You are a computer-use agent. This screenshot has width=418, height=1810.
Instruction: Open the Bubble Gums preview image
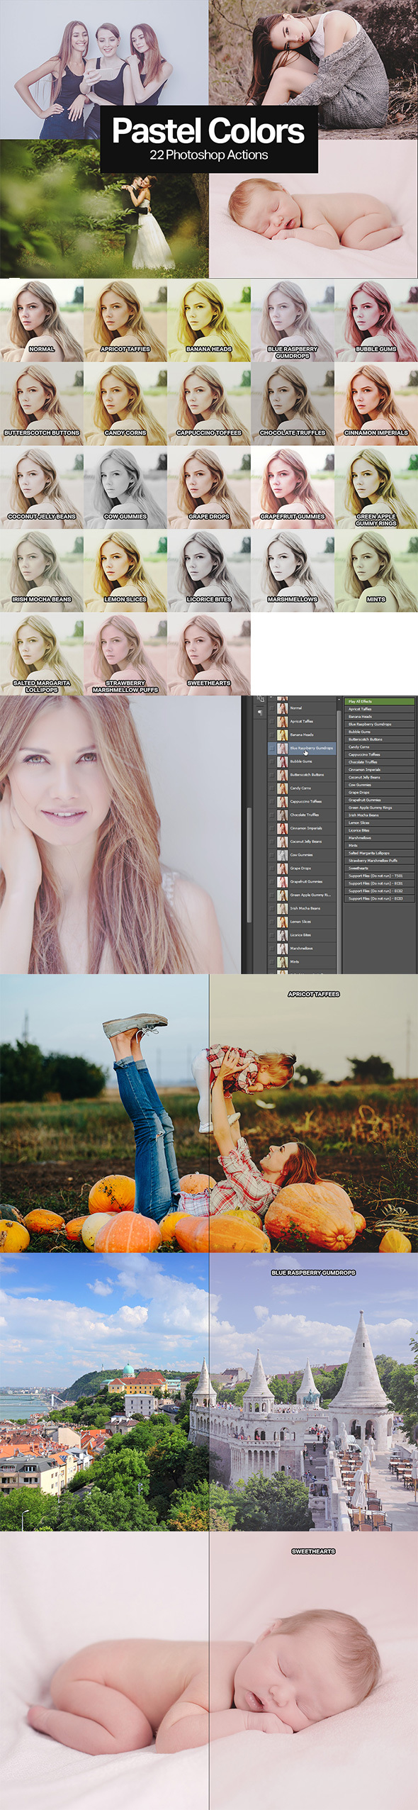[376, 320]
